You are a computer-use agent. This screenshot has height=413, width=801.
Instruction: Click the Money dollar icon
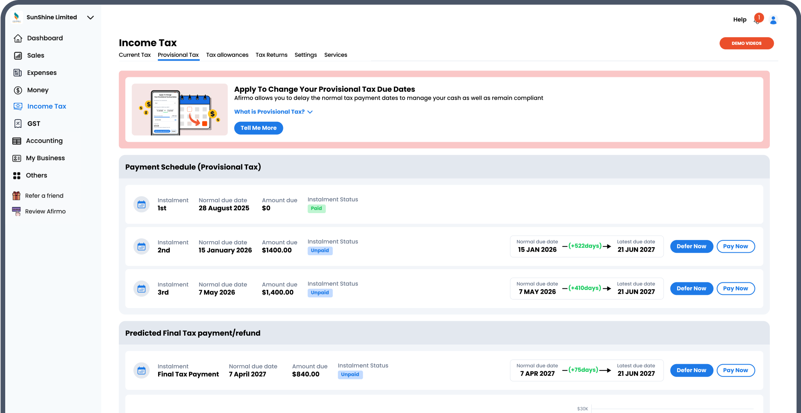pos(18,90)
